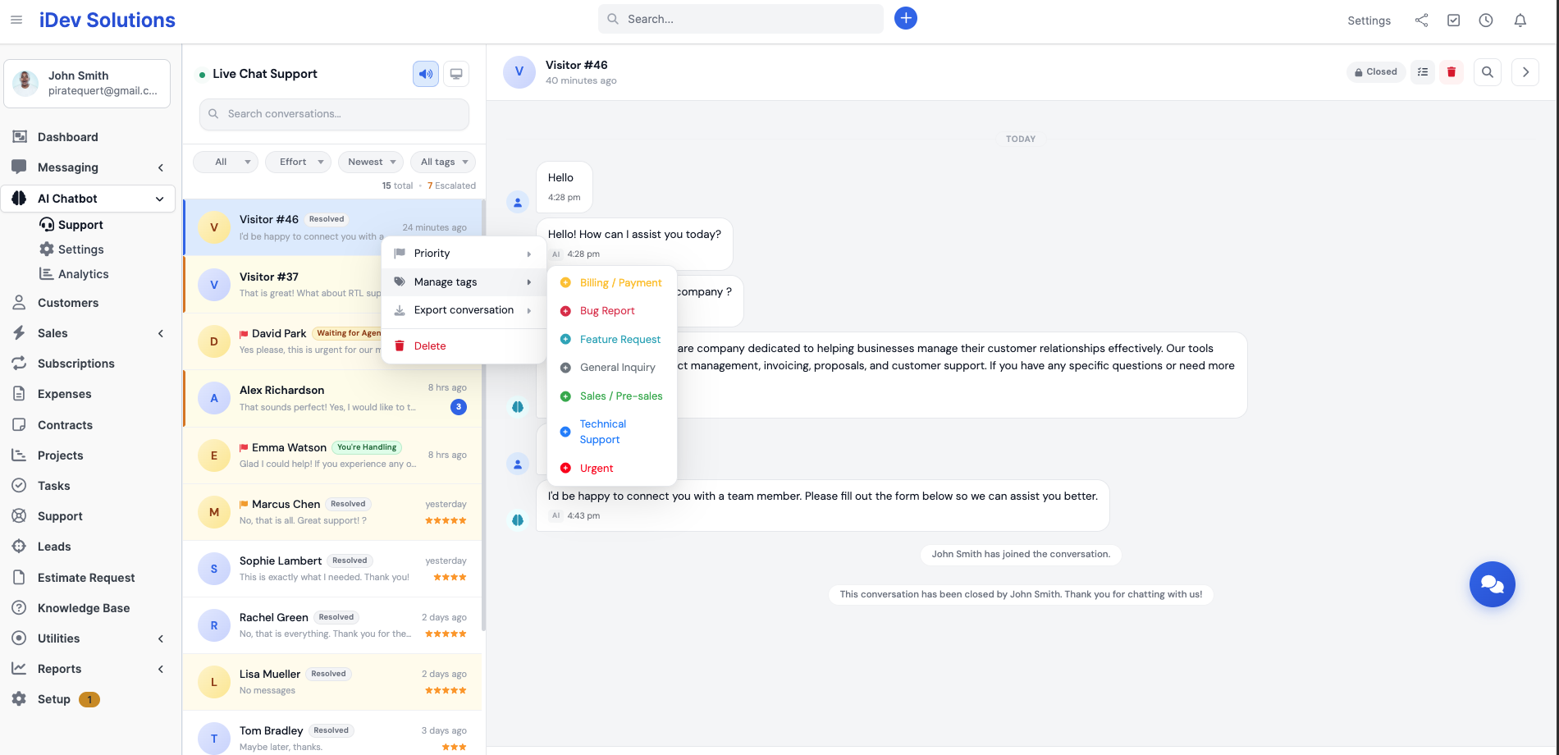Open Marcus Chen conversation

point(333,512)
